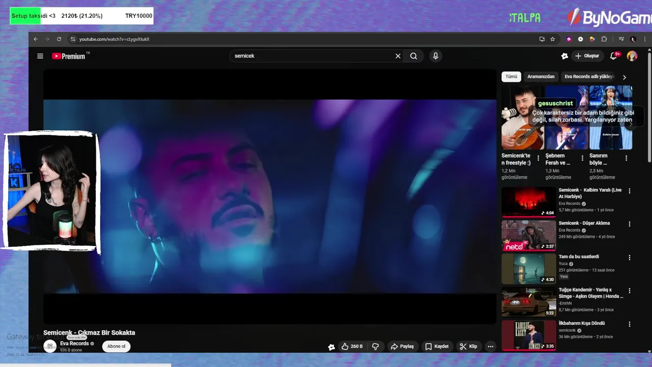This screenshot has height=367, width=652.
Task: Open more actions three-dot menu
Action: click(x=491, y=347)
